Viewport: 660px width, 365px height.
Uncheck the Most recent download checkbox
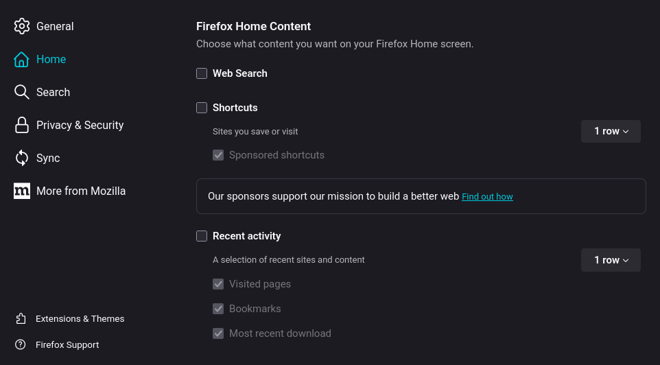pyautogui.click(x=218, y=333)
